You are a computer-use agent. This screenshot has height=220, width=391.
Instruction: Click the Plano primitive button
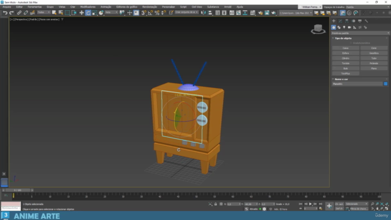374,68
